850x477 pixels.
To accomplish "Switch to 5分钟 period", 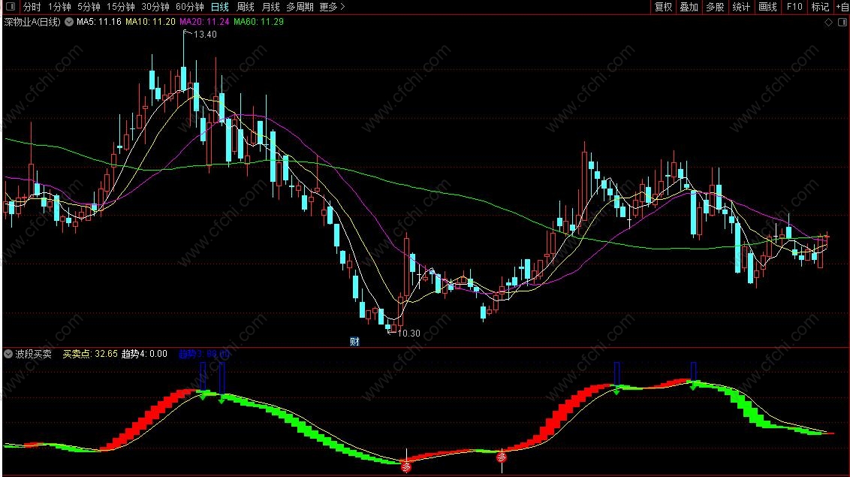I will point(89,7).
